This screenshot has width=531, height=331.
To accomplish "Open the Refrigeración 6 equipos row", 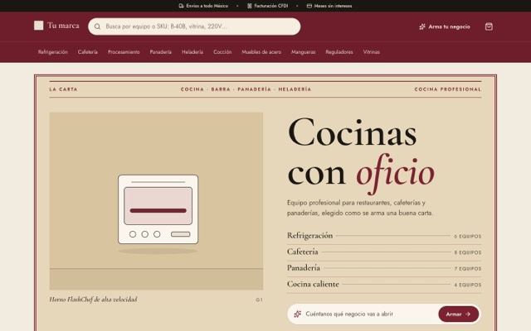I will tap(384, 236).
